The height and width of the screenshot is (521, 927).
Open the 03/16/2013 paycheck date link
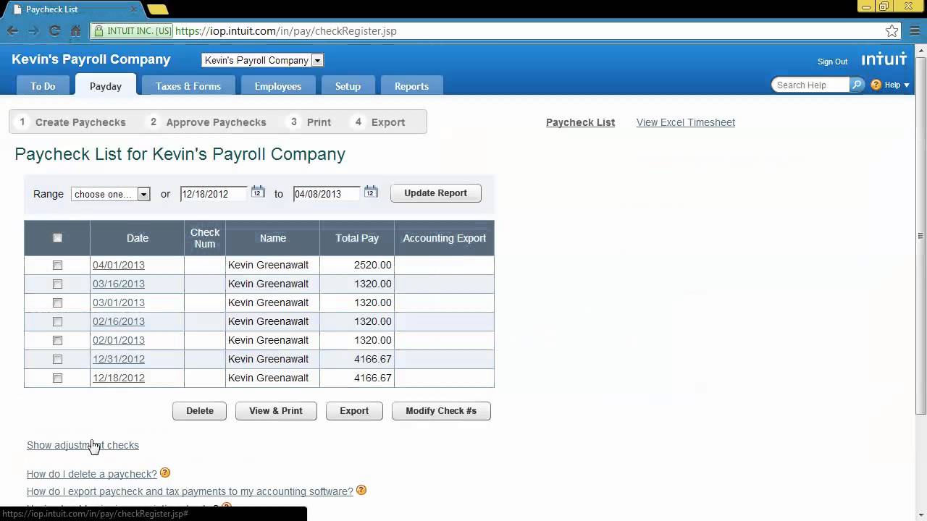[119, 284]
